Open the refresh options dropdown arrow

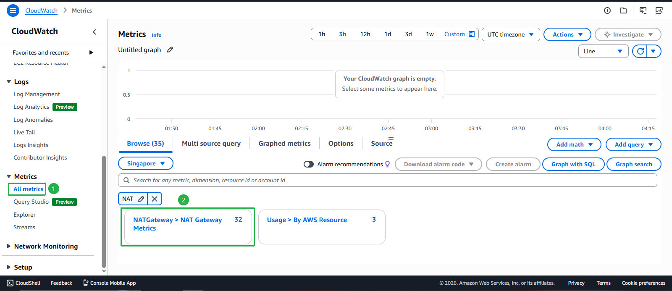coord(654,51)
